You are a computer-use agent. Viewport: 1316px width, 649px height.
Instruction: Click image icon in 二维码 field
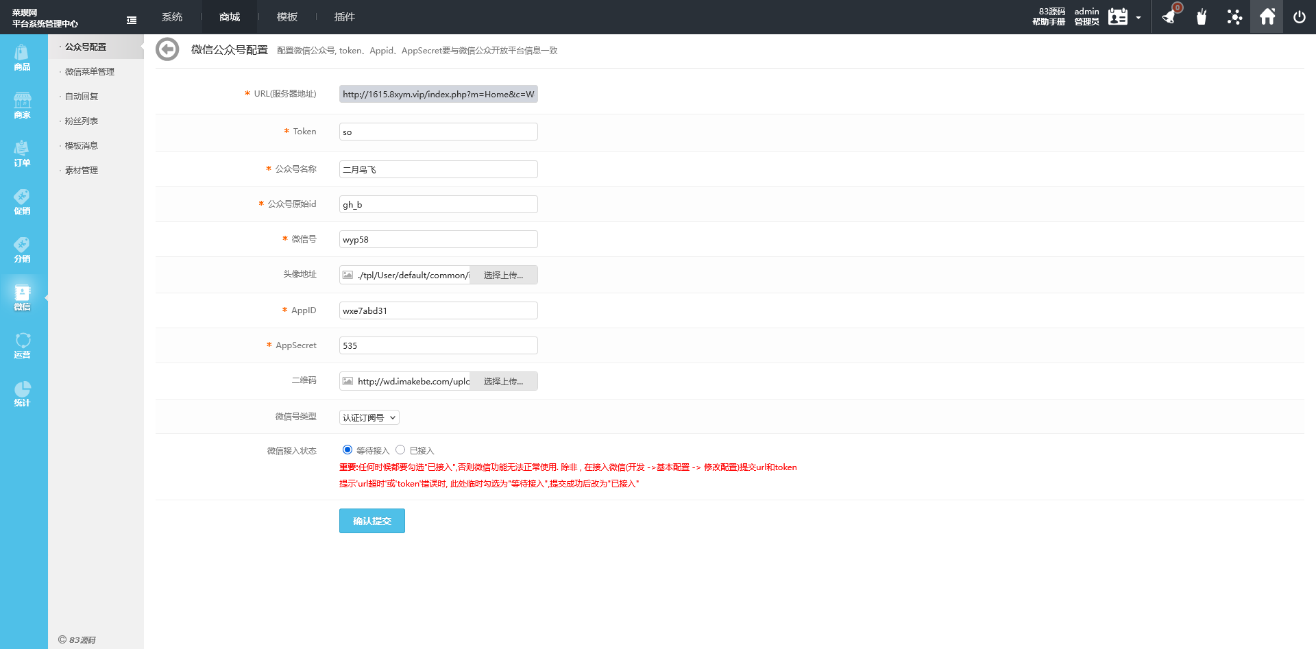348,381
